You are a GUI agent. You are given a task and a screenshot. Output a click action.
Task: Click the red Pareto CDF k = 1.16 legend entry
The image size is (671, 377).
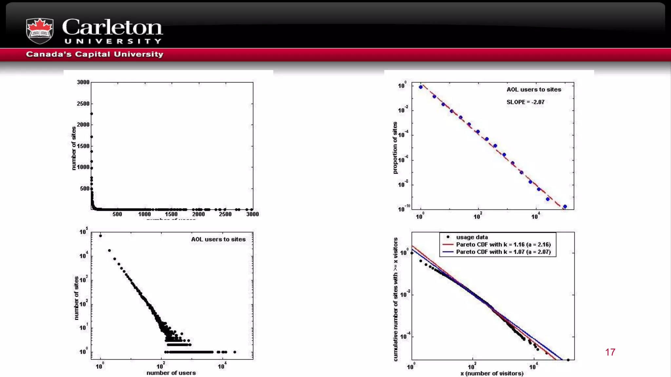503,244
